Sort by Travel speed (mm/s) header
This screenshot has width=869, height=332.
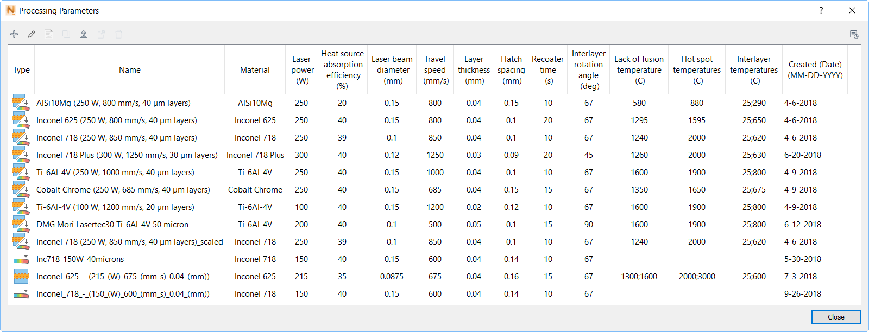click(435, 70)
